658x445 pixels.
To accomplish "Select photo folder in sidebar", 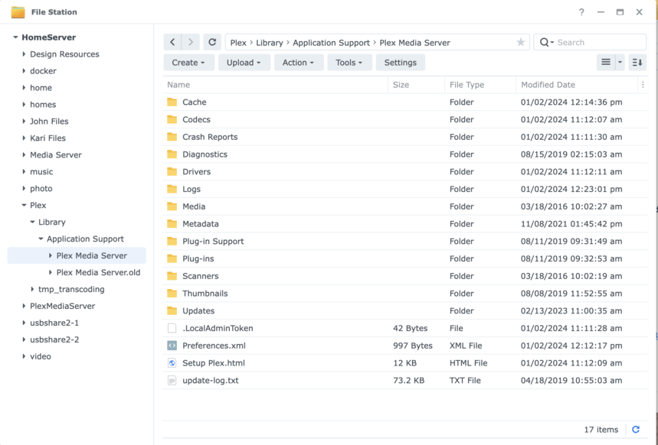I will point(41,189).
